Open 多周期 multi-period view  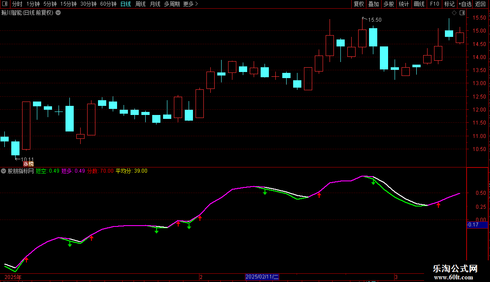click(x=172, y=4)
